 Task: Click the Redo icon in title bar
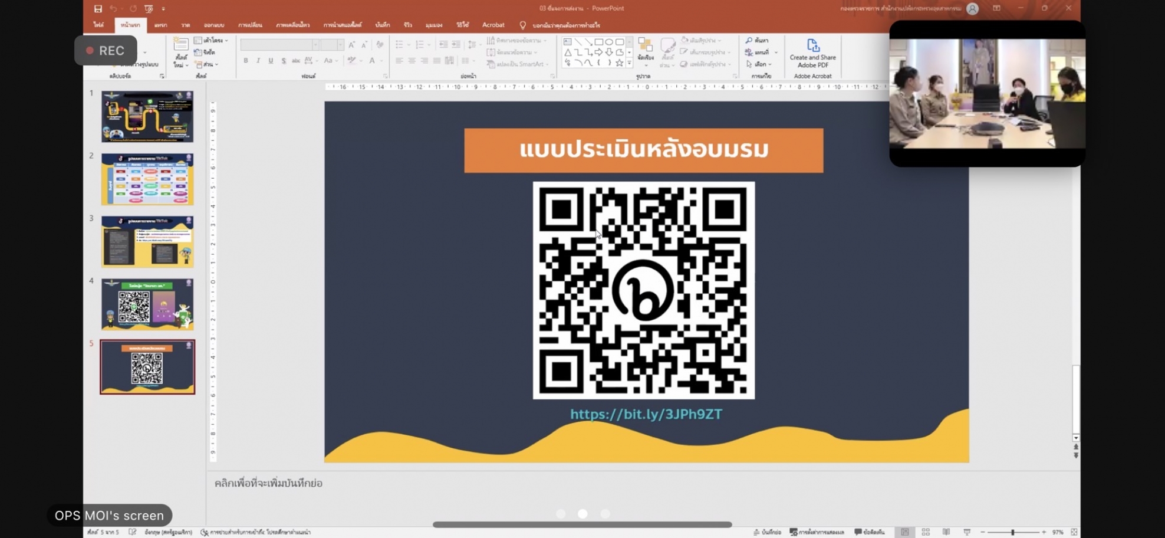pyautogui.click(x=133, y=9)
